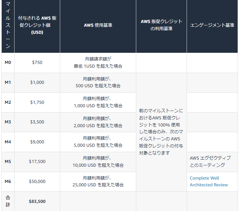Image resolution: width=239 pixels, height=211 pixels.
Task: Select the M5 milestone cell
Action: point(8,162)
